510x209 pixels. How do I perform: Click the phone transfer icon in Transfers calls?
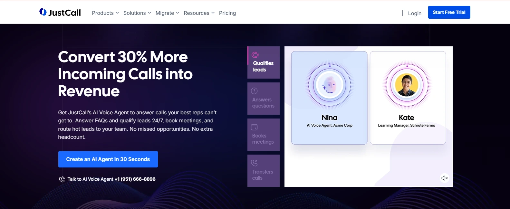point(254,163)
